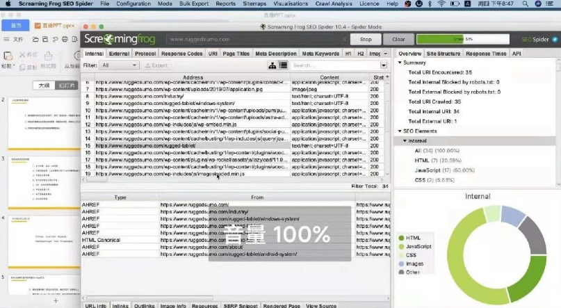Viewport: 561px width, 308px height.
Task: Open the Bulk Export menu
Action: 193,3
